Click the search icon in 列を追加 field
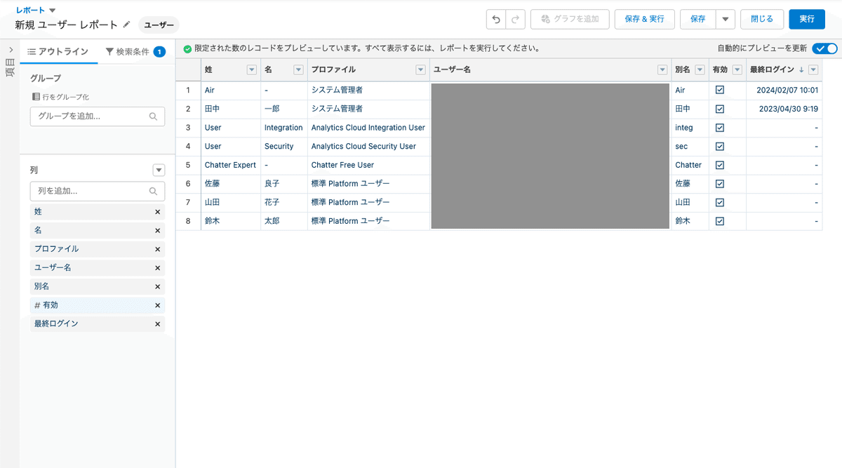Viewport: 842px width, 468px height. [x=153, y=191]
